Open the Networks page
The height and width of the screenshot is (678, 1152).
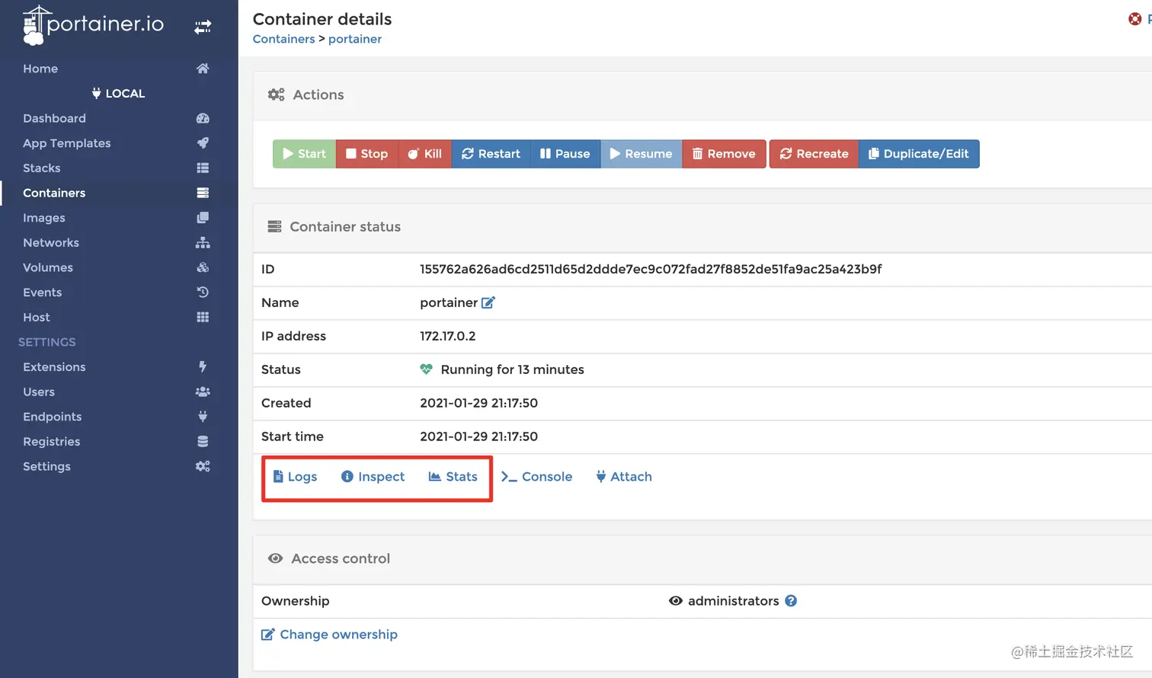(51, 242)
